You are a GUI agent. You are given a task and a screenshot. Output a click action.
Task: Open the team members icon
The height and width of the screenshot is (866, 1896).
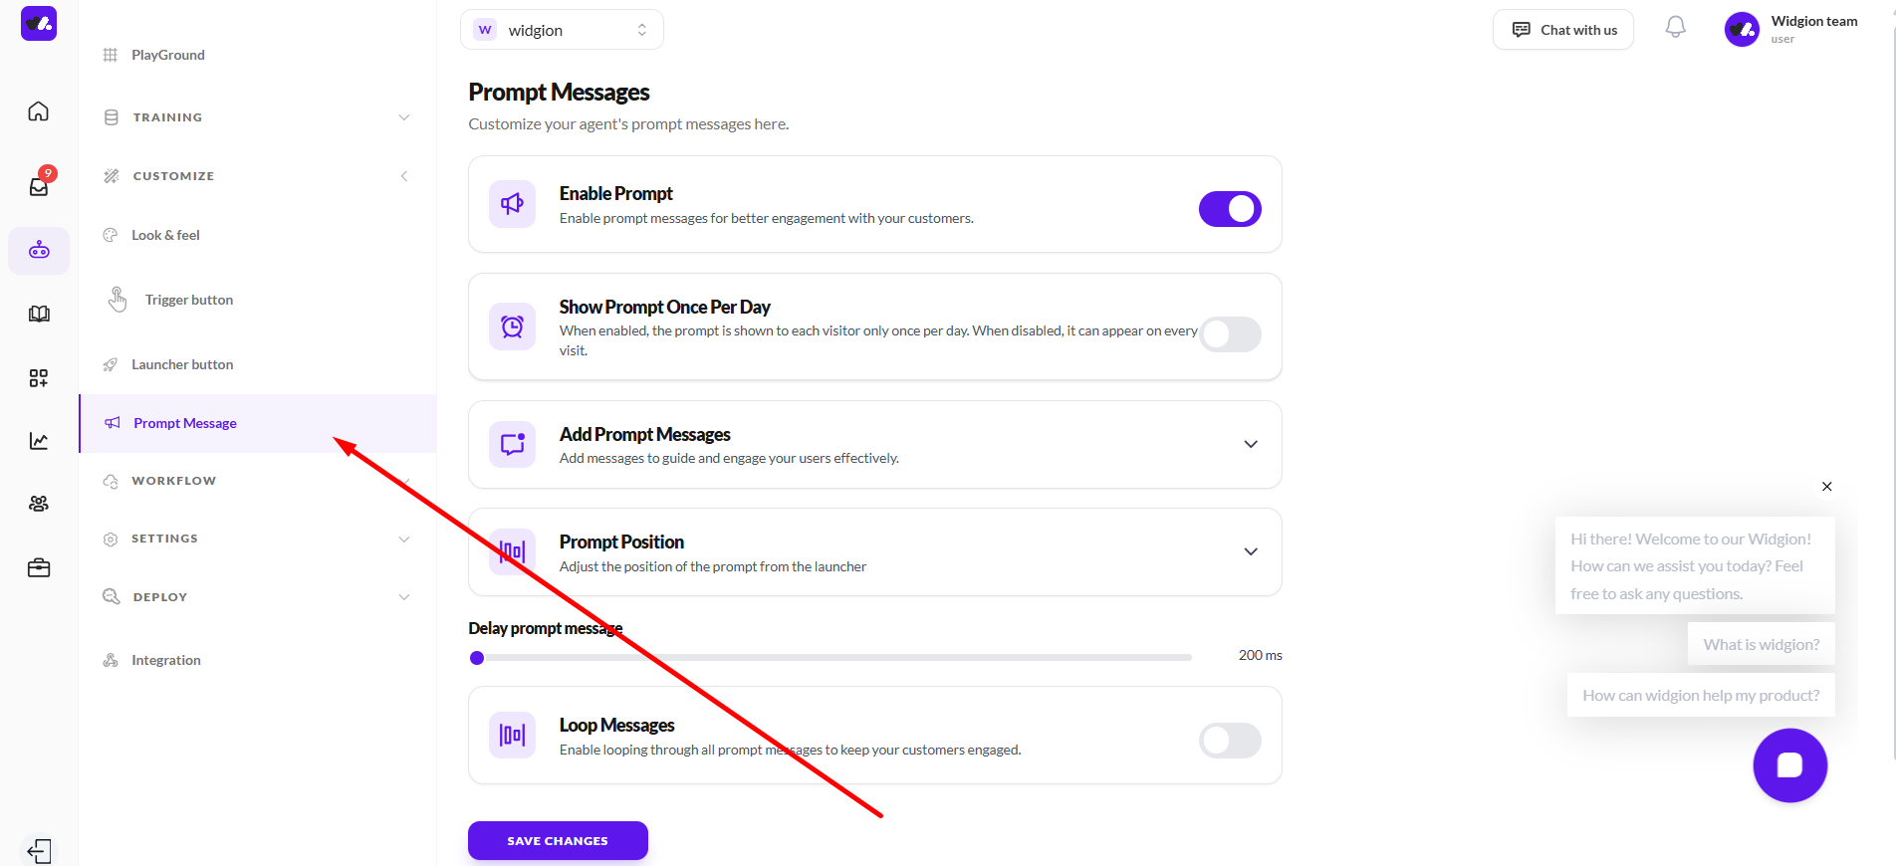pyautogui.click(x=39, y=504)
